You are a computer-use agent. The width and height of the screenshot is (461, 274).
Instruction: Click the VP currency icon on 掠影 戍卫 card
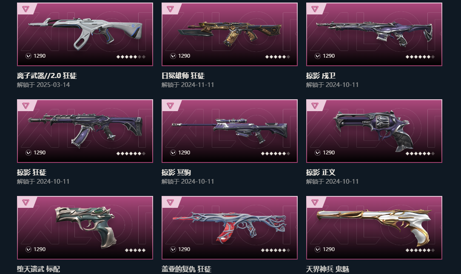[x=318, y=56]
